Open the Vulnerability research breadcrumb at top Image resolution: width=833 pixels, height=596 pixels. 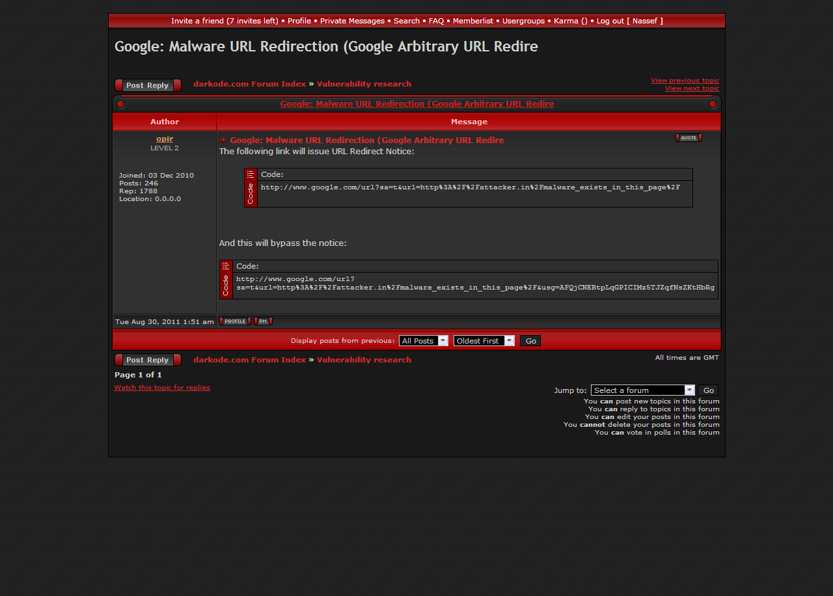click(x=364, y=84)
